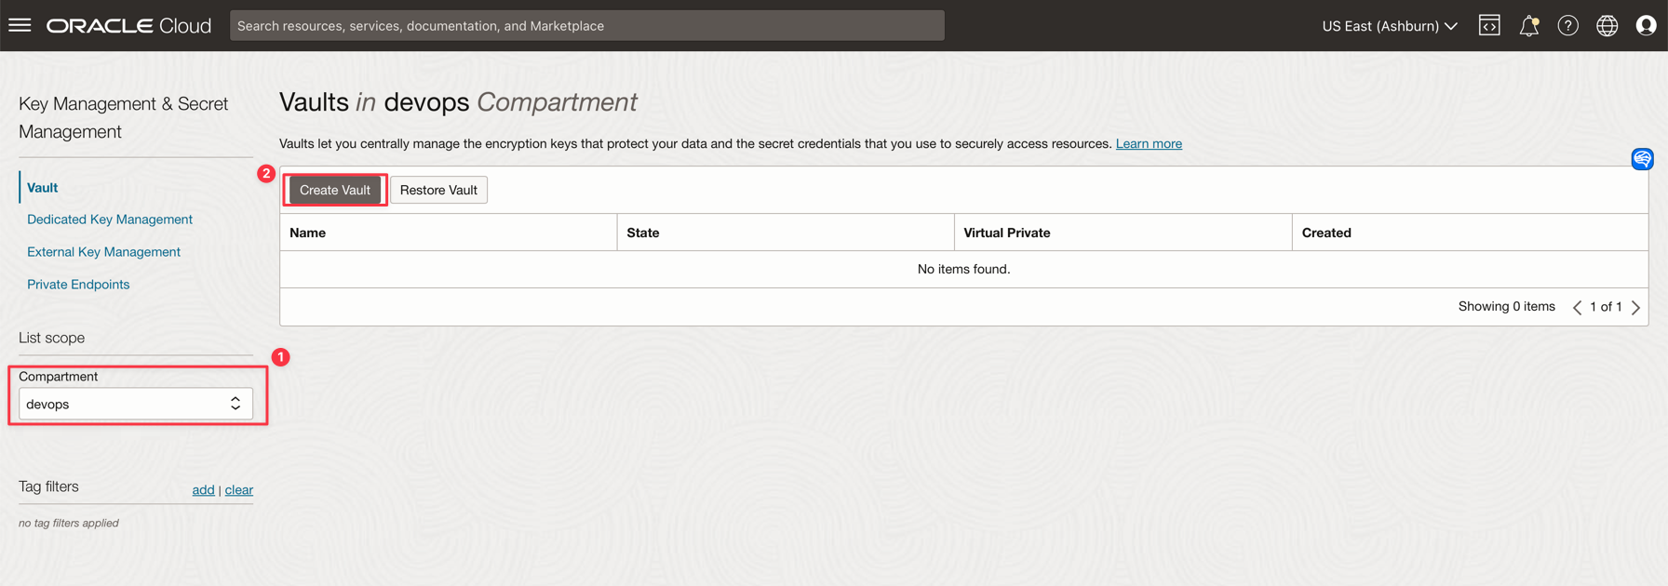1668x586 pixels.
Task: Go to the previous page of vaults
Action: [x=1577, y=307]
